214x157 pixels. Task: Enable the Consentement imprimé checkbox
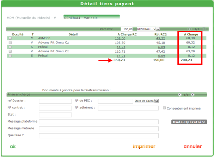164,108
